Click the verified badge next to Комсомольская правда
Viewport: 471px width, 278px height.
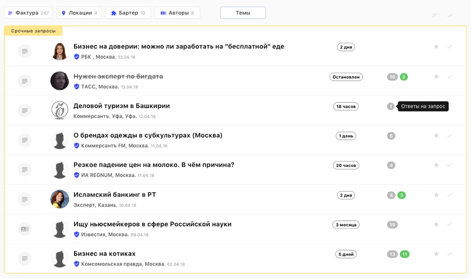tap(76, 264)
